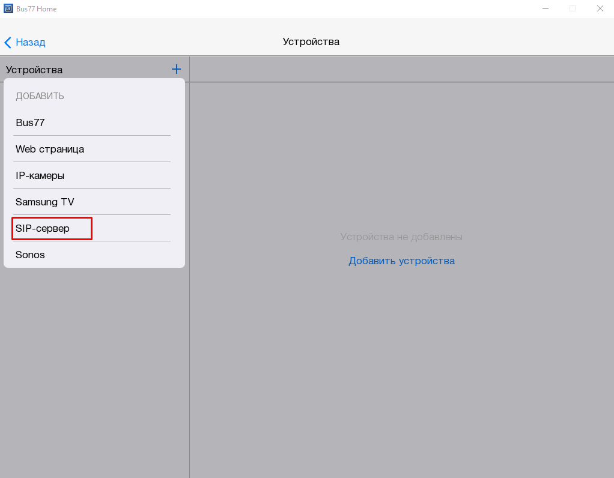
Task: Click the Устройства не добавлены message
Action: pos(401,237)
